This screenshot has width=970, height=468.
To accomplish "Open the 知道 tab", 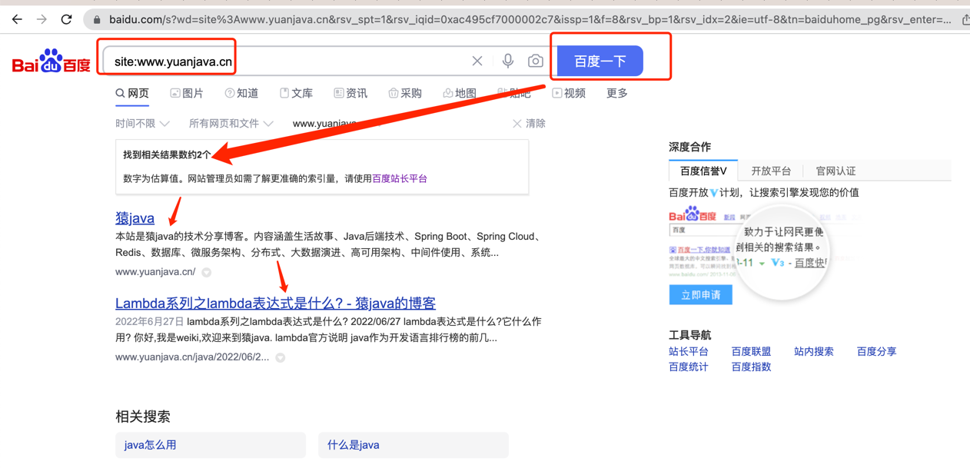I will pyautogui.click(x=241, y=93).
